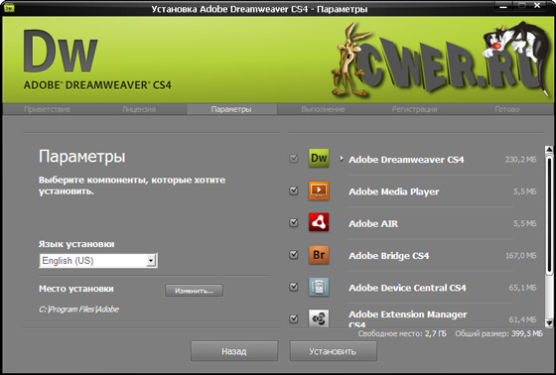Viewport: 556px width, 375px height.
Task: Uncheck the Adobe Extension Manager checkbox
Action: click(294, 318)
